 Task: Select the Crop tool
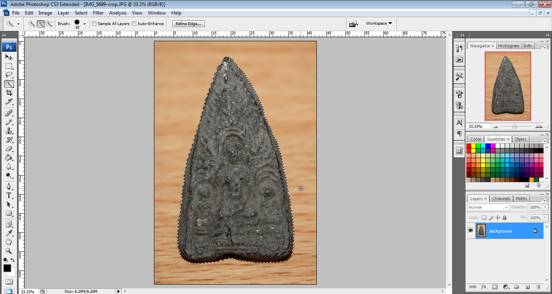(x=9, y=93)
